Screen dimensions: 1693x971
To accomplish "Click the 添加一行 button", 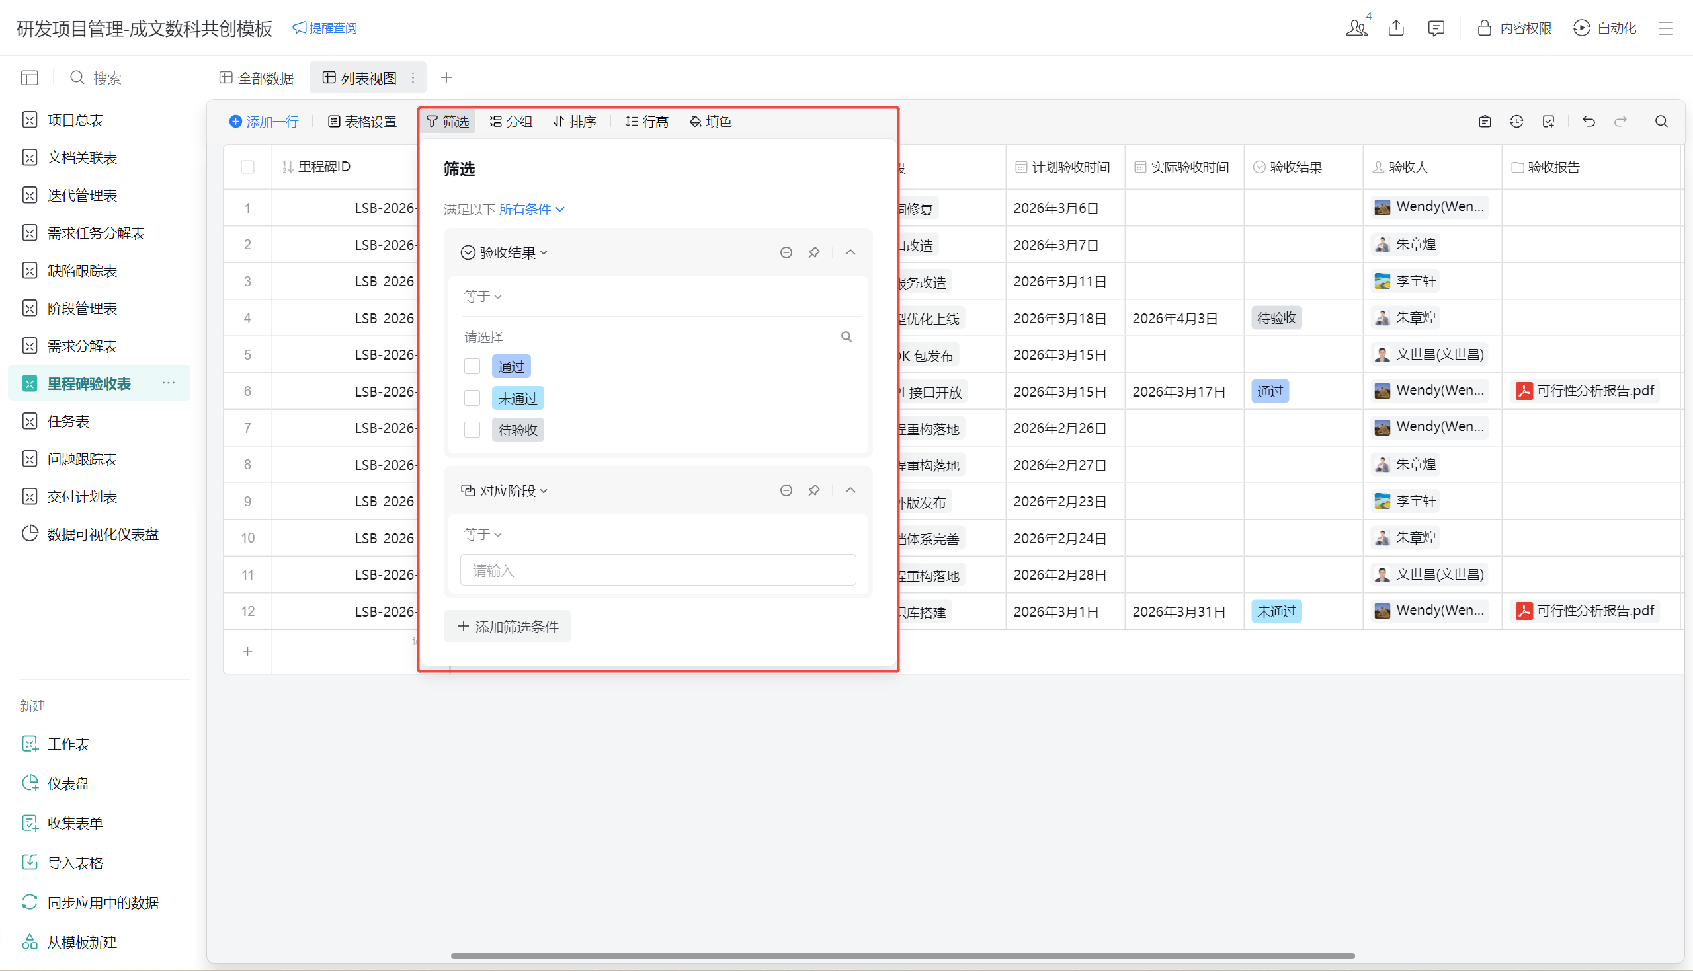I will 264,122.
